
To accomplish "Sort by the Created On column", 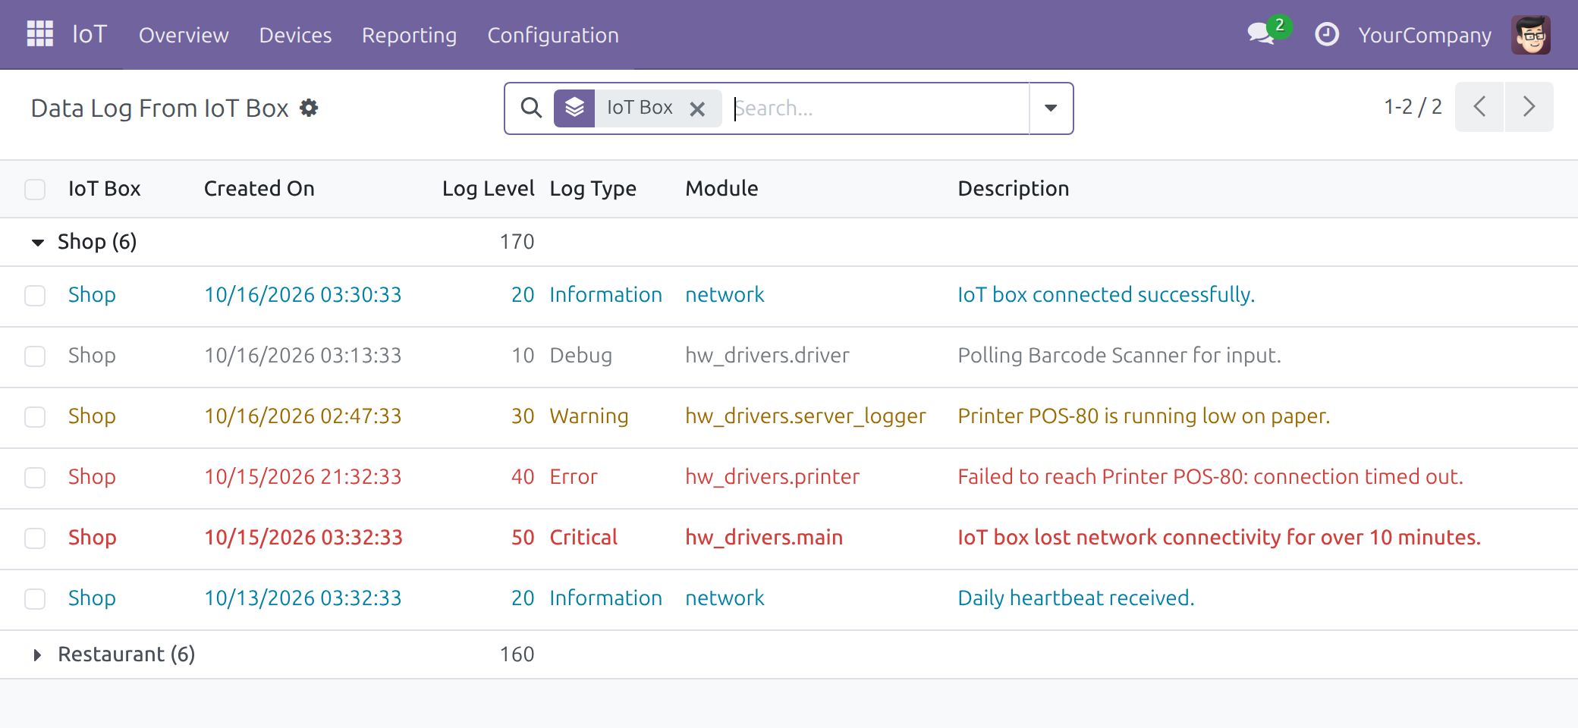I will (x=259, y=188).
